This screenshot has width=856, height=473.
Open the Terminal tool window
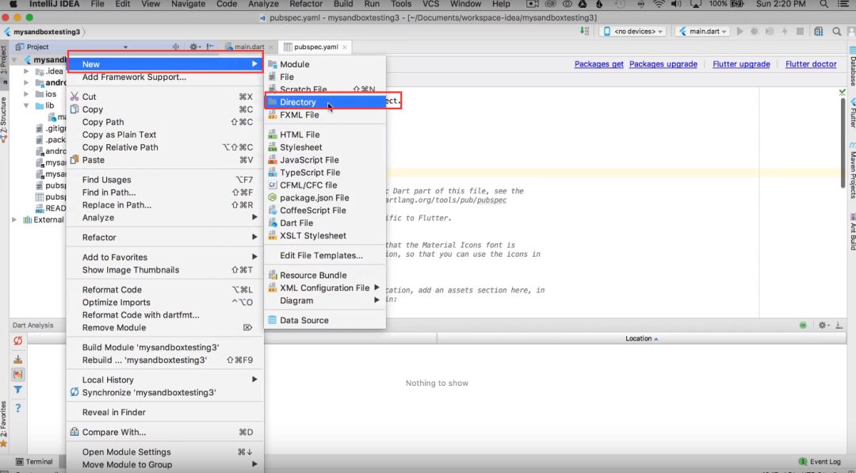[34, 462]
